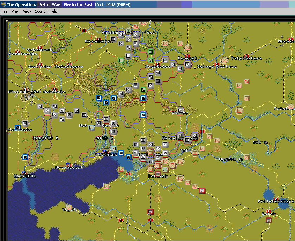The width and height of the screenshot is (295, 241).
Task: Select the gray unit at Shakhty
Action: point(180,110)
